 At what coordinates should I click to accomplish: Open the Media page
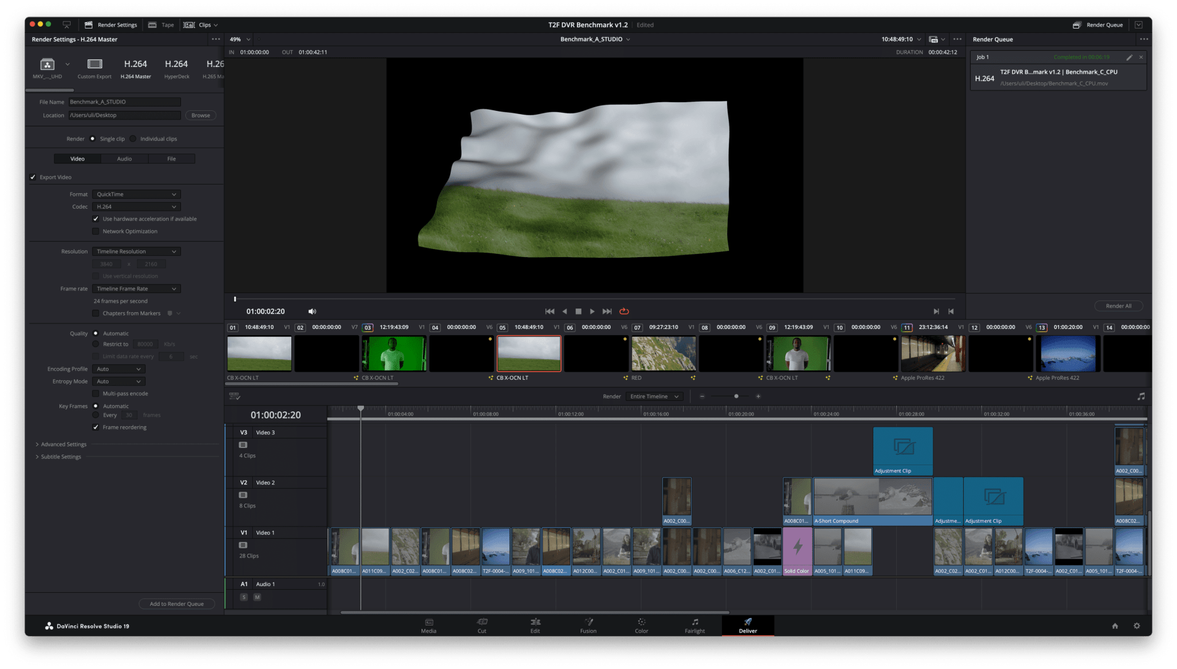coord(428,626)
